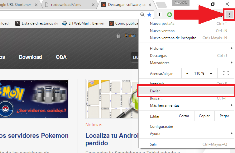Click the Amazon-style 'a' bookmark favicon

[x=18, y=23]
